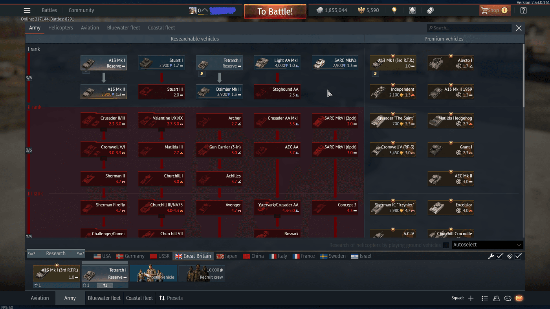Click the USA flag icon
550x309 pixels.
[x=97, y=256]
